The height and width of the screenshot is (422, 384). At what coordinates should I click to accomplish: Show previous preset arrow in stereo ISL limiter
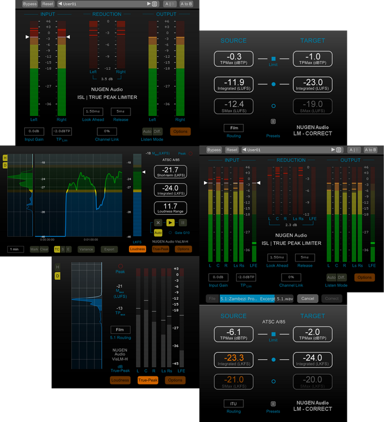coord(60,4)
